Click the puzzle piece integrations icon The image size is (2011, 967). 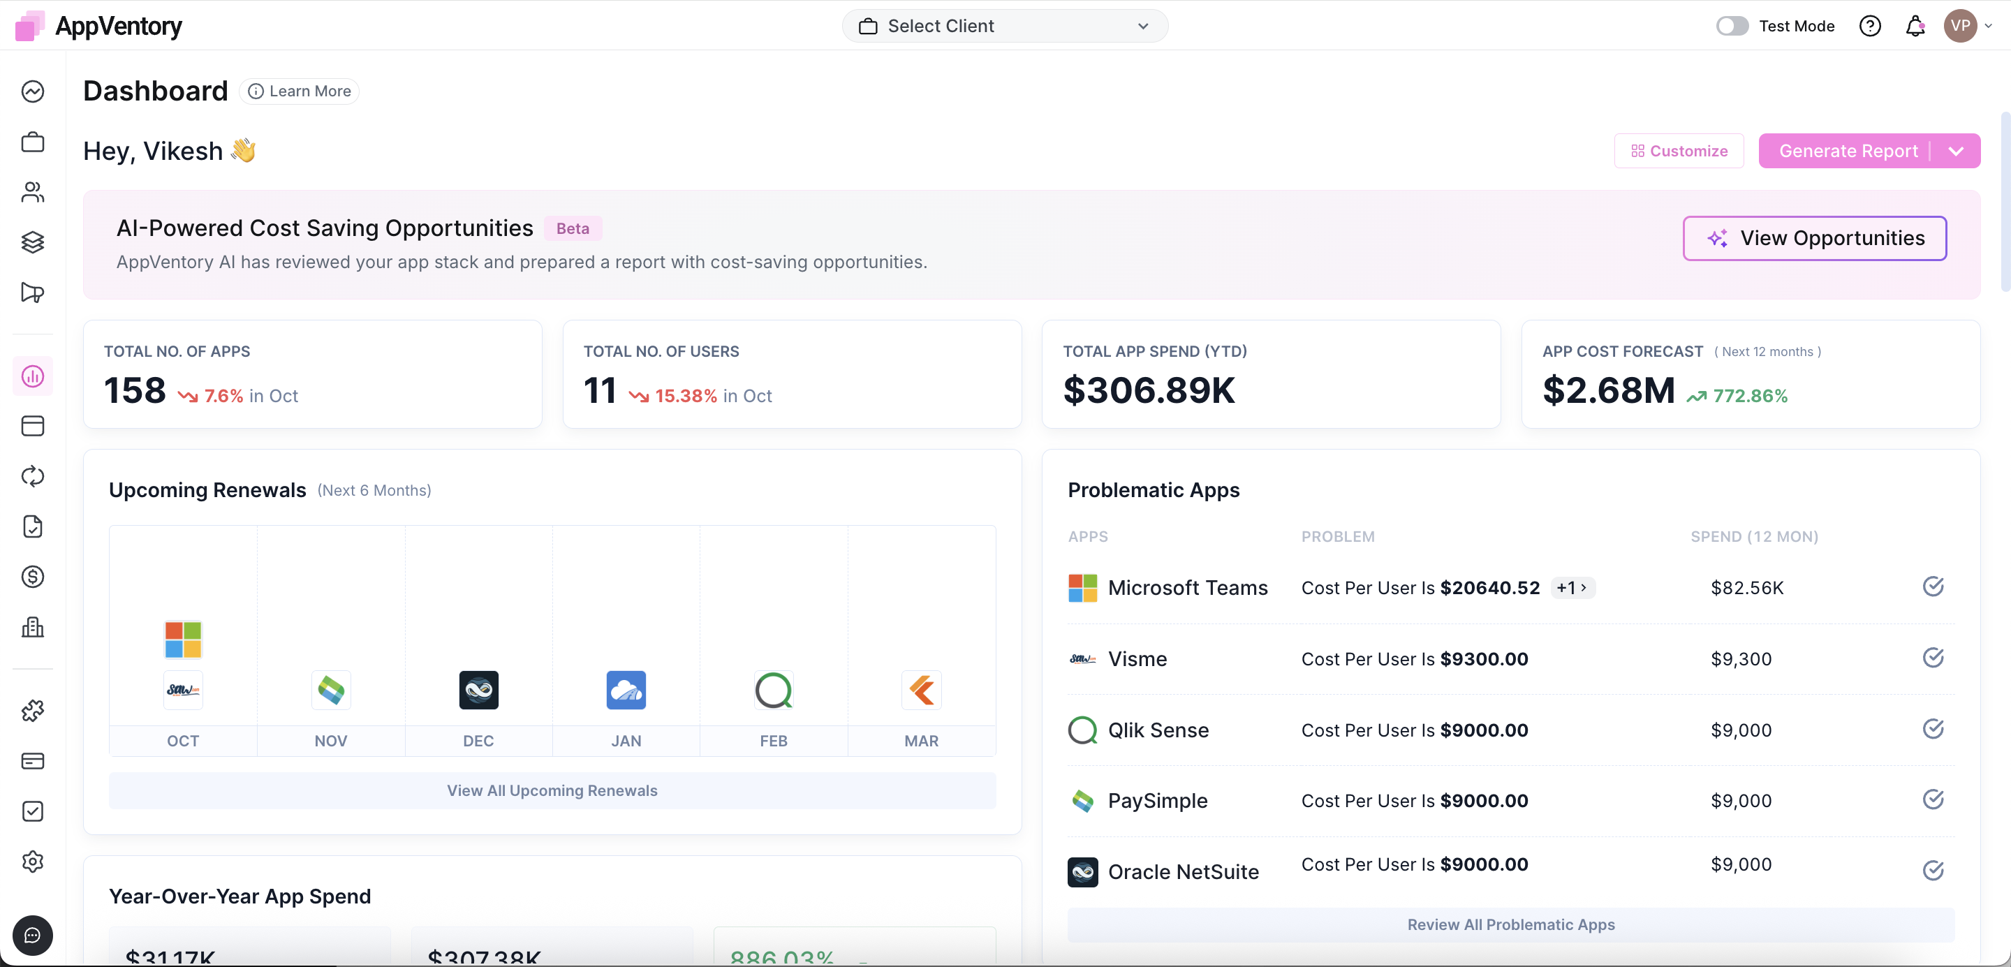33,710
